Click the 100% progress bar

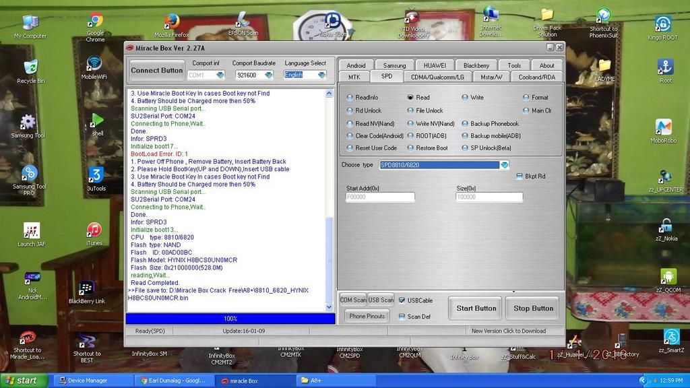230,318
